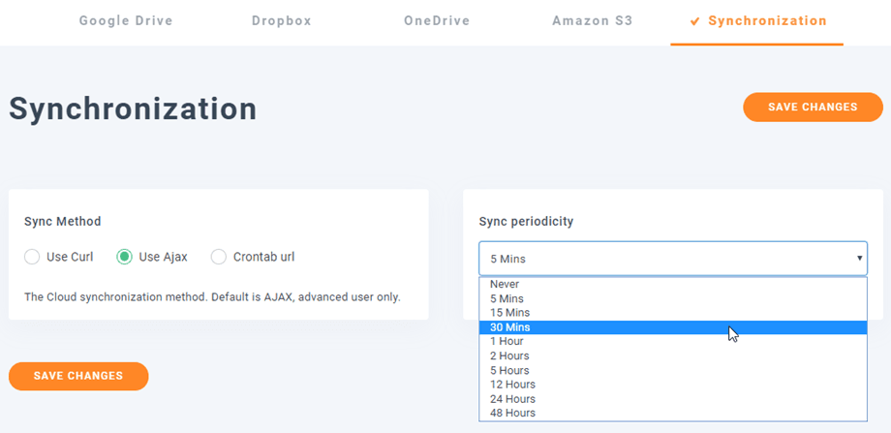The height and width of the screenshot is (433, 891).
Task: Select 5 Mins in the dropdown list
Action: (x=506, y=298)
